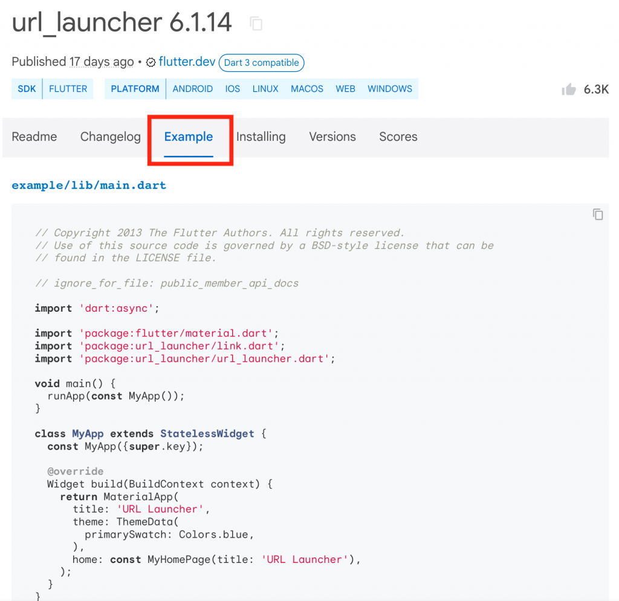619x601 pixels.
Task: Click the 'runApp(const MyApp());' line
Action: pyautogui.click(x=116, y=396)
